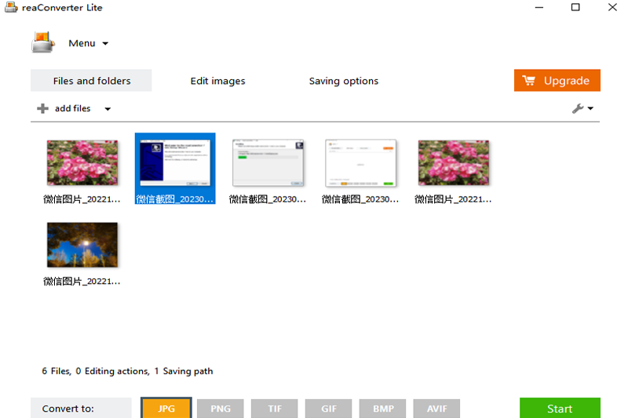Select the pink flowers thumbnail in fifth position
Viewport: 628px width, 418px height.
(x=454, y=163)
